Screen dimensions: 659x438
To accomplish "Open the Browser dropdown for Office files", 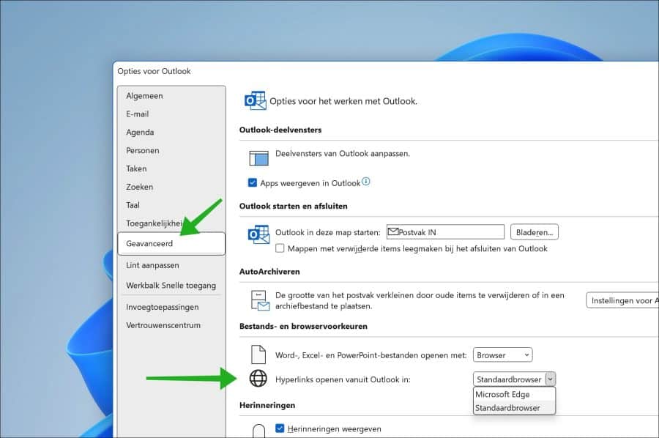I will (x=502, y=355).
